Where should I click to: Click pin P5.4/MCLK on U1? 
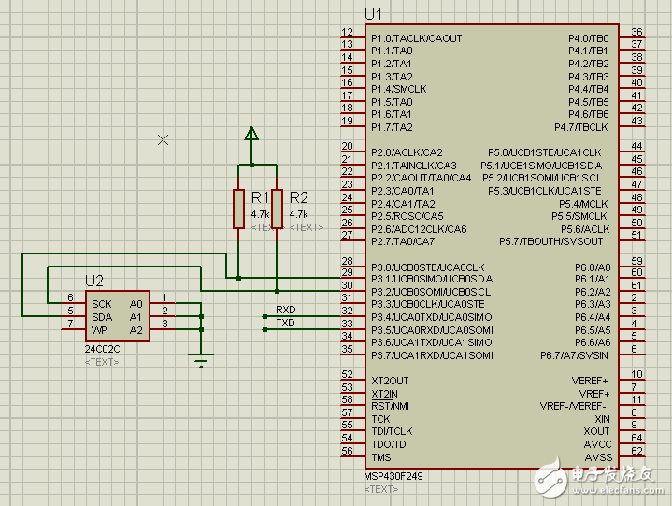[x=583, y=204]
